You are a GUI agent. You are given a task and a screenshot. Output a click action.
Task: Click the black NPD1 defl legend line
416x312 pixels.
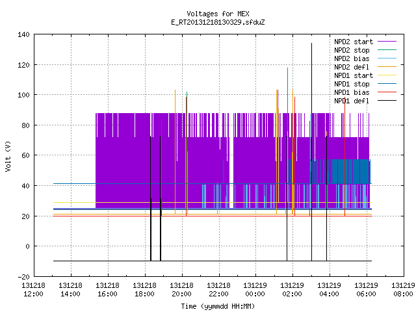point(387,101)
